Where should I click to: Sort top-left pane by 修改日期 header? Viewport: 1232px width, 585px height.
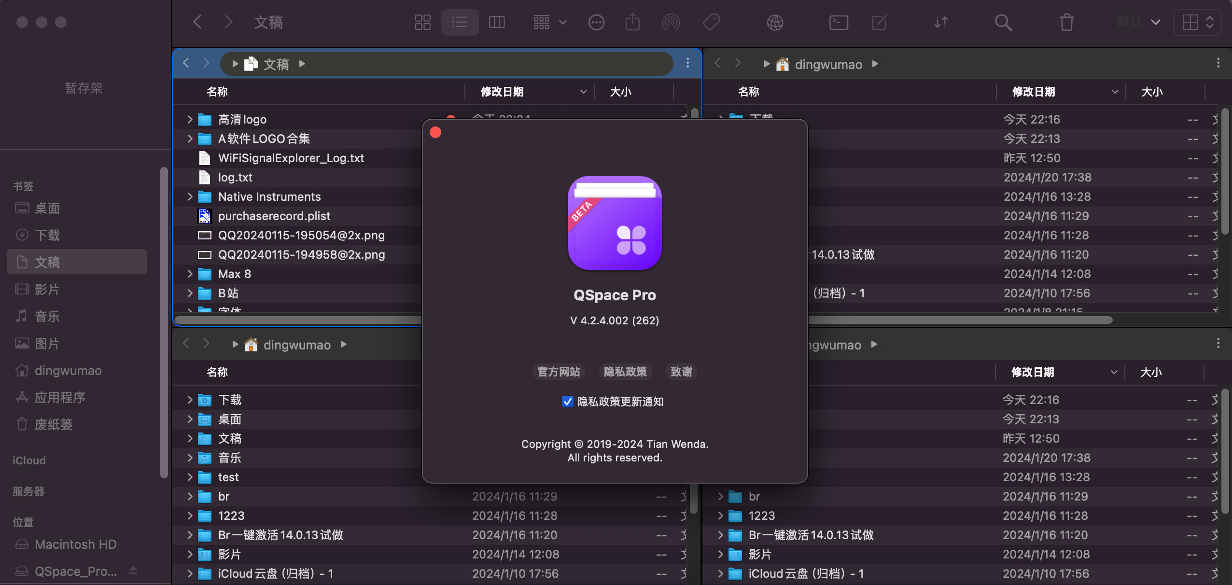pos(502,92)
